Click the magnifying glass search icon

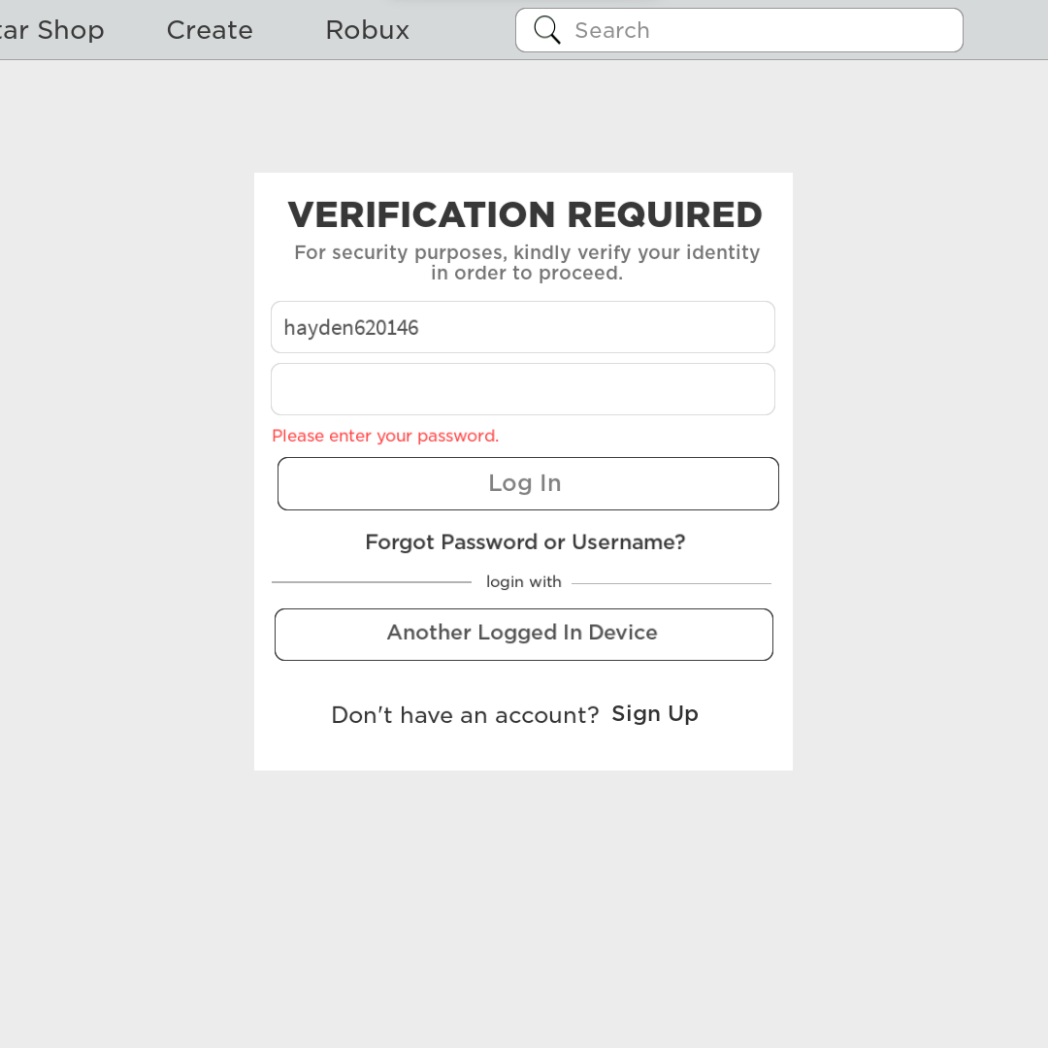click(x=547, y=30)
